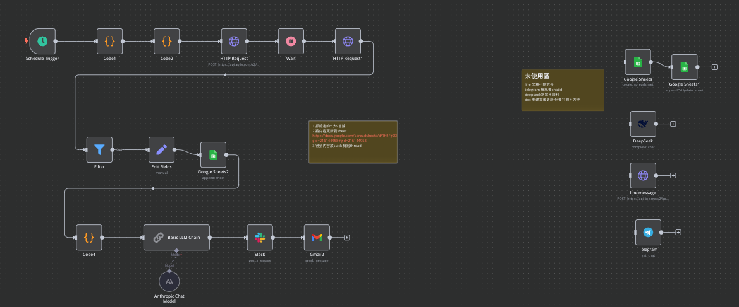The height and width of the screenshot is (307, 739).
Task: Open the Anthropic Chat Model sub-node
Action: (x=169, y=281)
